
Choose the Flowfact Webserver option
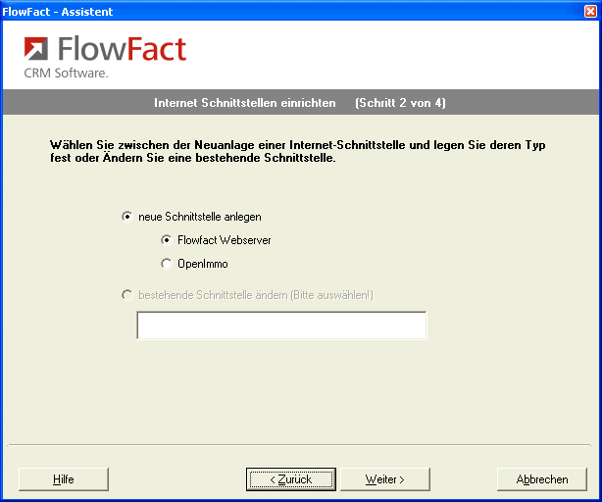pyautogui.click(x=167, y=240)
